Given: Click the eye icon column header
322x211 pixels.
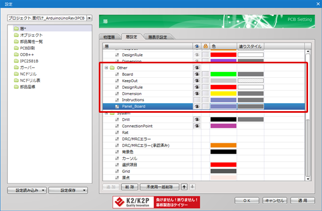Looking at the screenshot, I should coord(197,46).
